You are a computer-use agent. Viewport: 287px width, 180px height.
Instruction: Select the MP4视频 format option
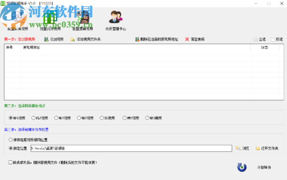click(x=17, y=118)
